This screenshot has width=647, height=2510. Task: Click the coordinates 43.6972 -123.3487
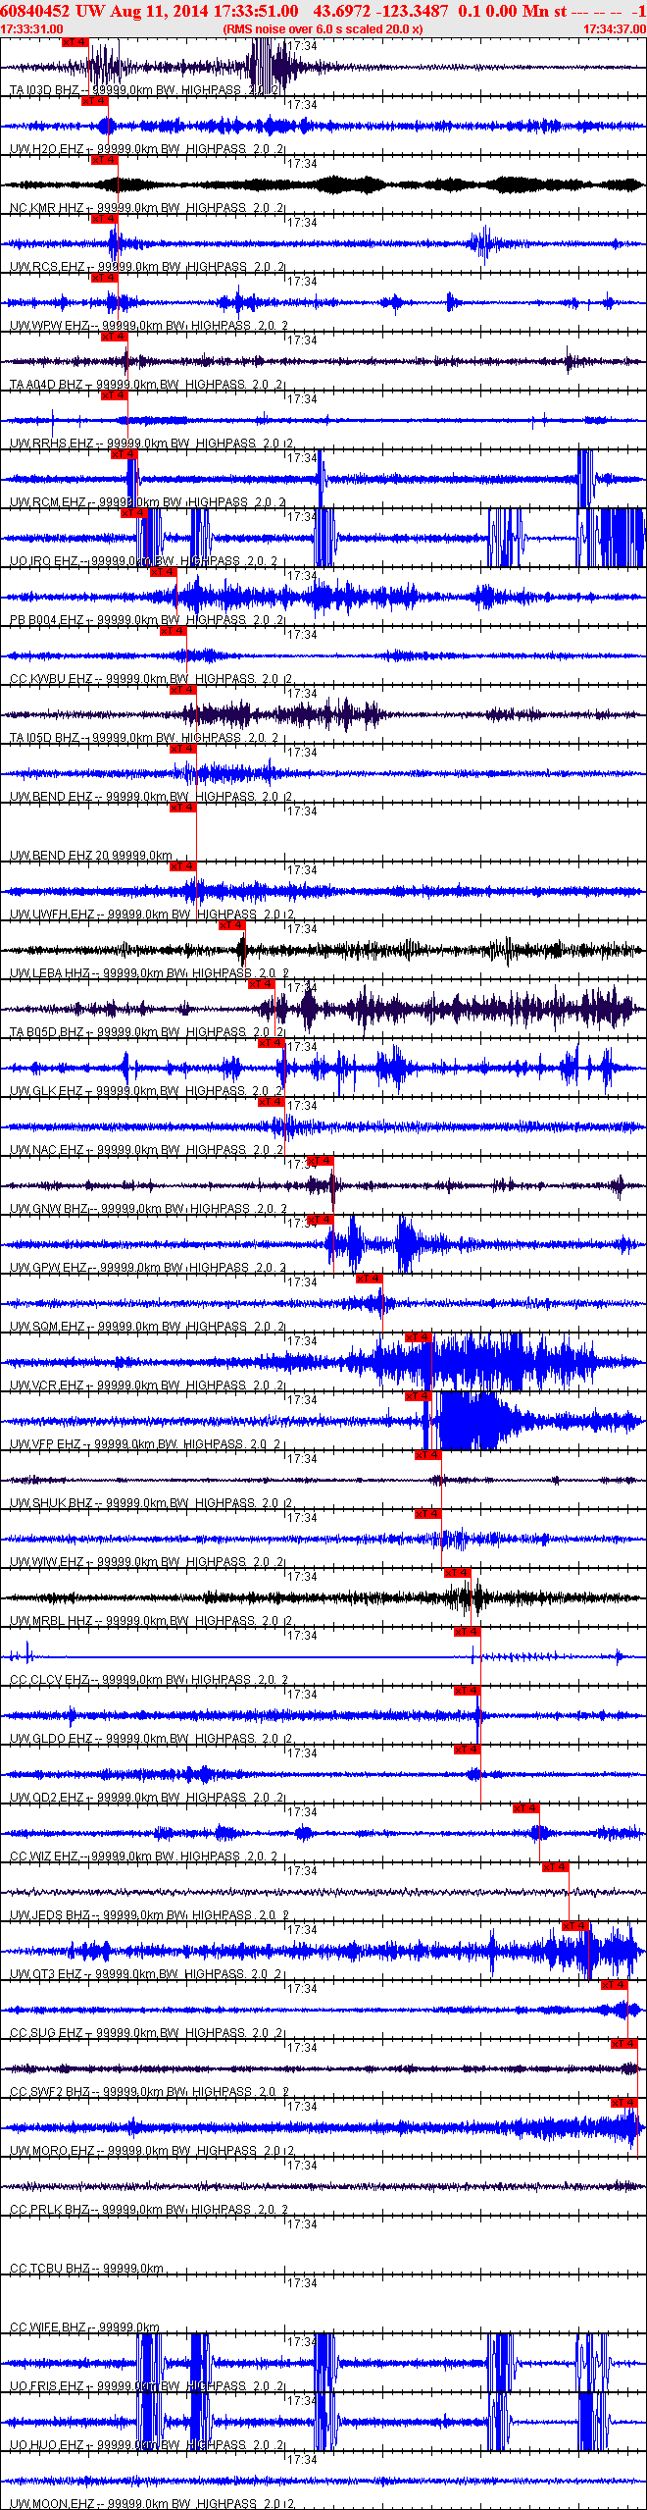pyautogui.click(x=380, y=11)
